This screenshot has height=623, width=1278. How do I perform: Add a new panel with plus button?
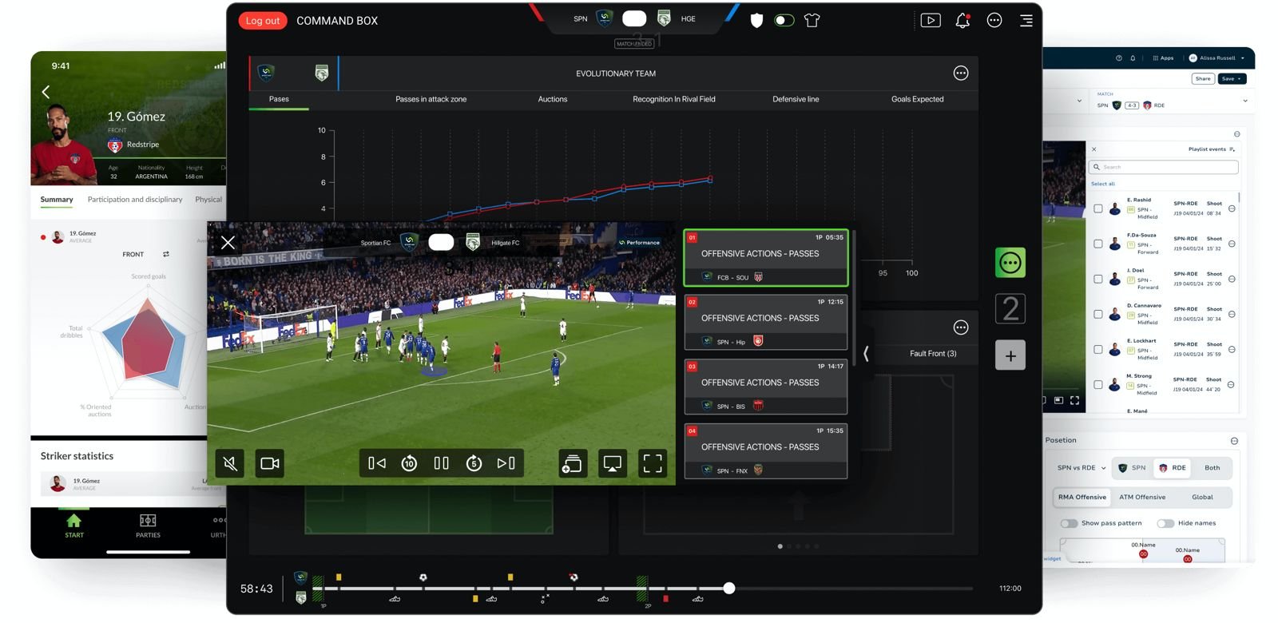tap(1010, 355)
